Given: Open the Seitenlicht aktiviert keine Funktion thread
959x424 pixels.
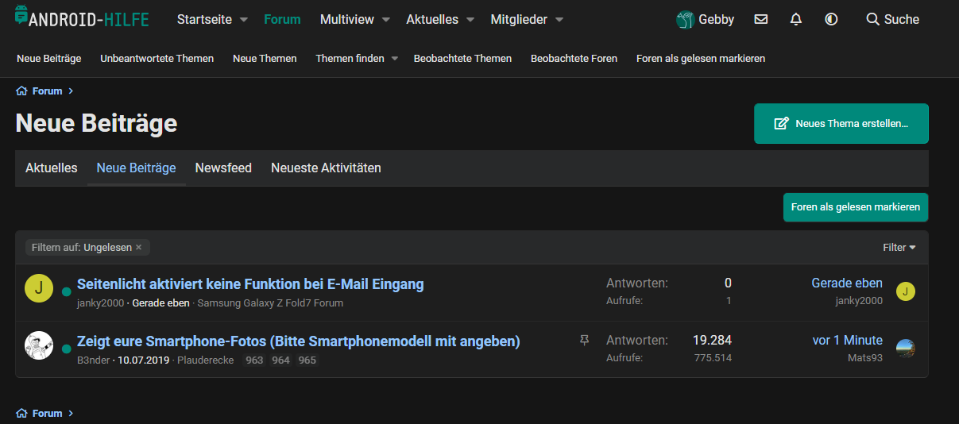Looking at the screenshot, I should [250, 283].
